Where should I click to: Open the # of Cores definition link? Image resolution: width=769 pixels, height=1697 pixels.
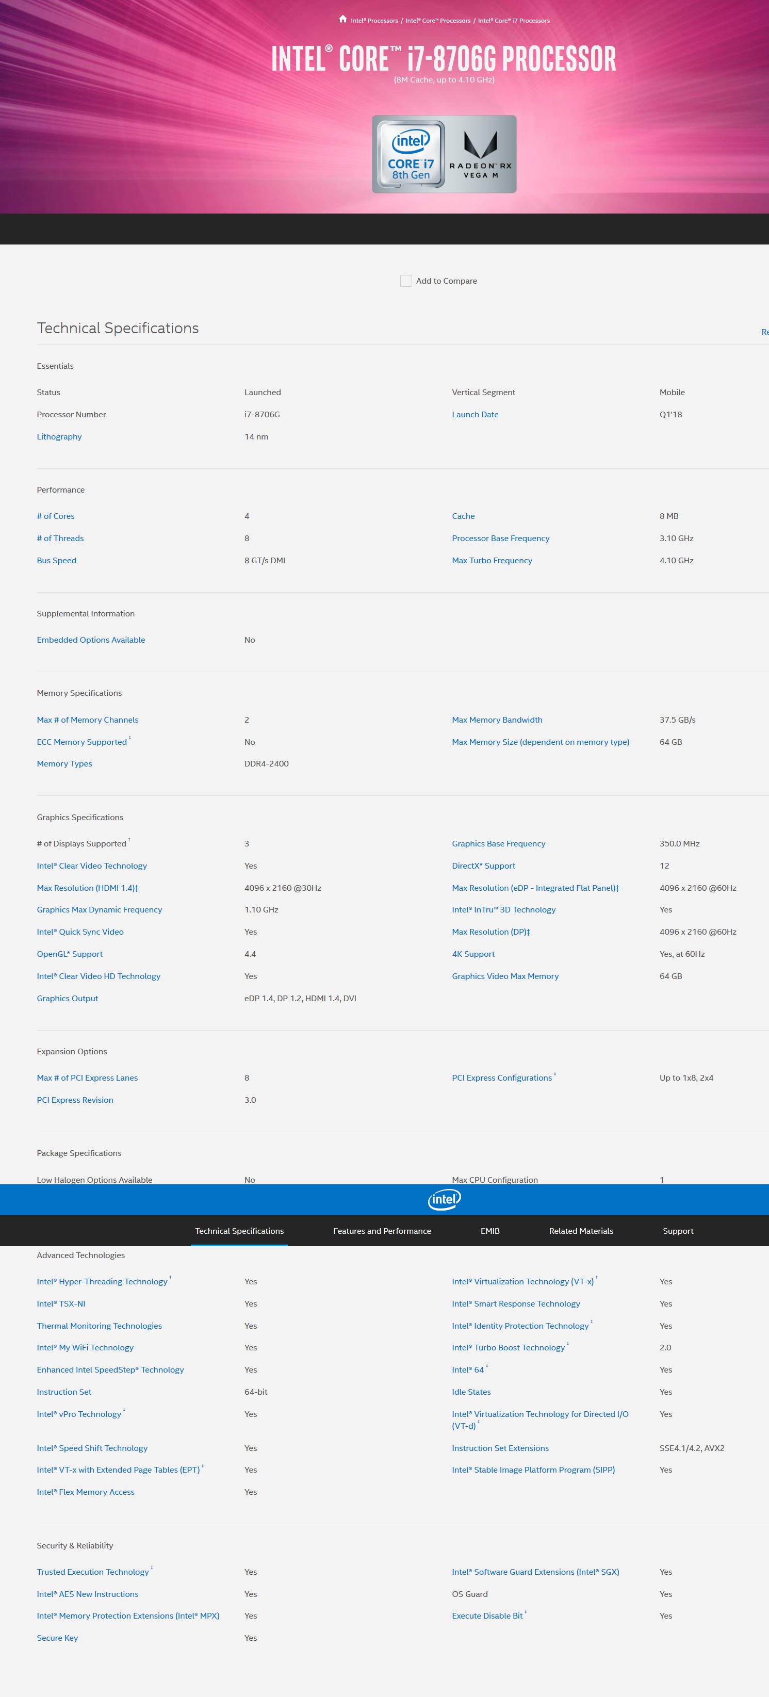point(56,516)
